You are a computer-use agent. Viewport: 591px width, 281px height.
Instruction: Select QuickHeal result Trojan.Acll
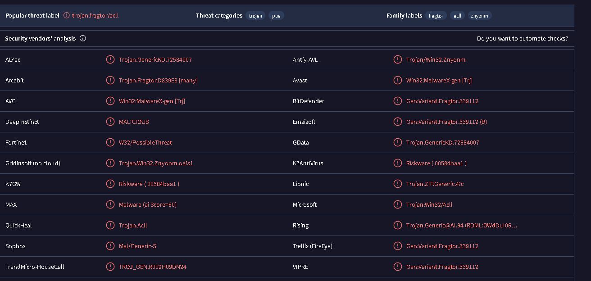133,225
